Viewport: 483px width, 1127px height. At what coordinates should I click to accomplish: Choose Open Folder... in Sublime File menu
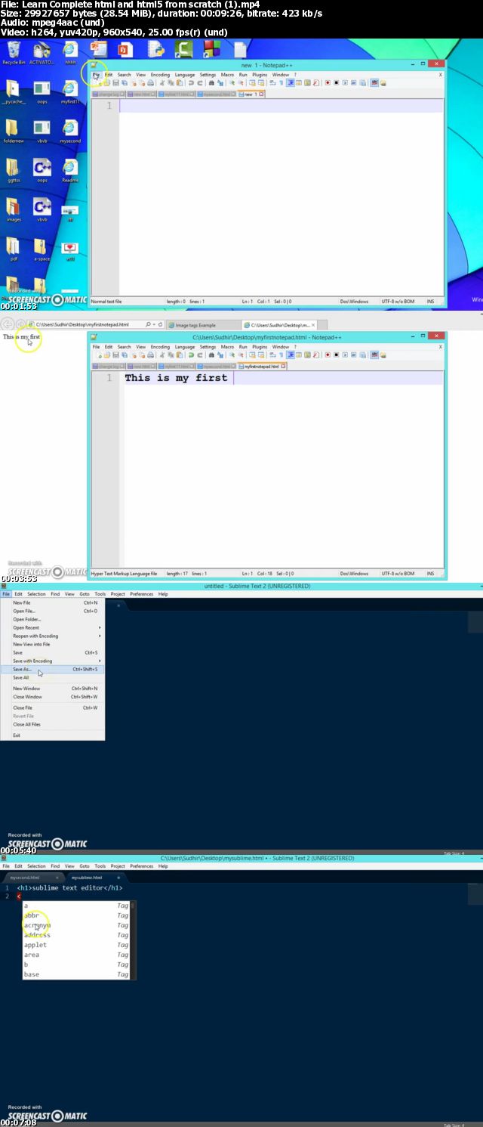pyautogui.click(x=52, y=619)
